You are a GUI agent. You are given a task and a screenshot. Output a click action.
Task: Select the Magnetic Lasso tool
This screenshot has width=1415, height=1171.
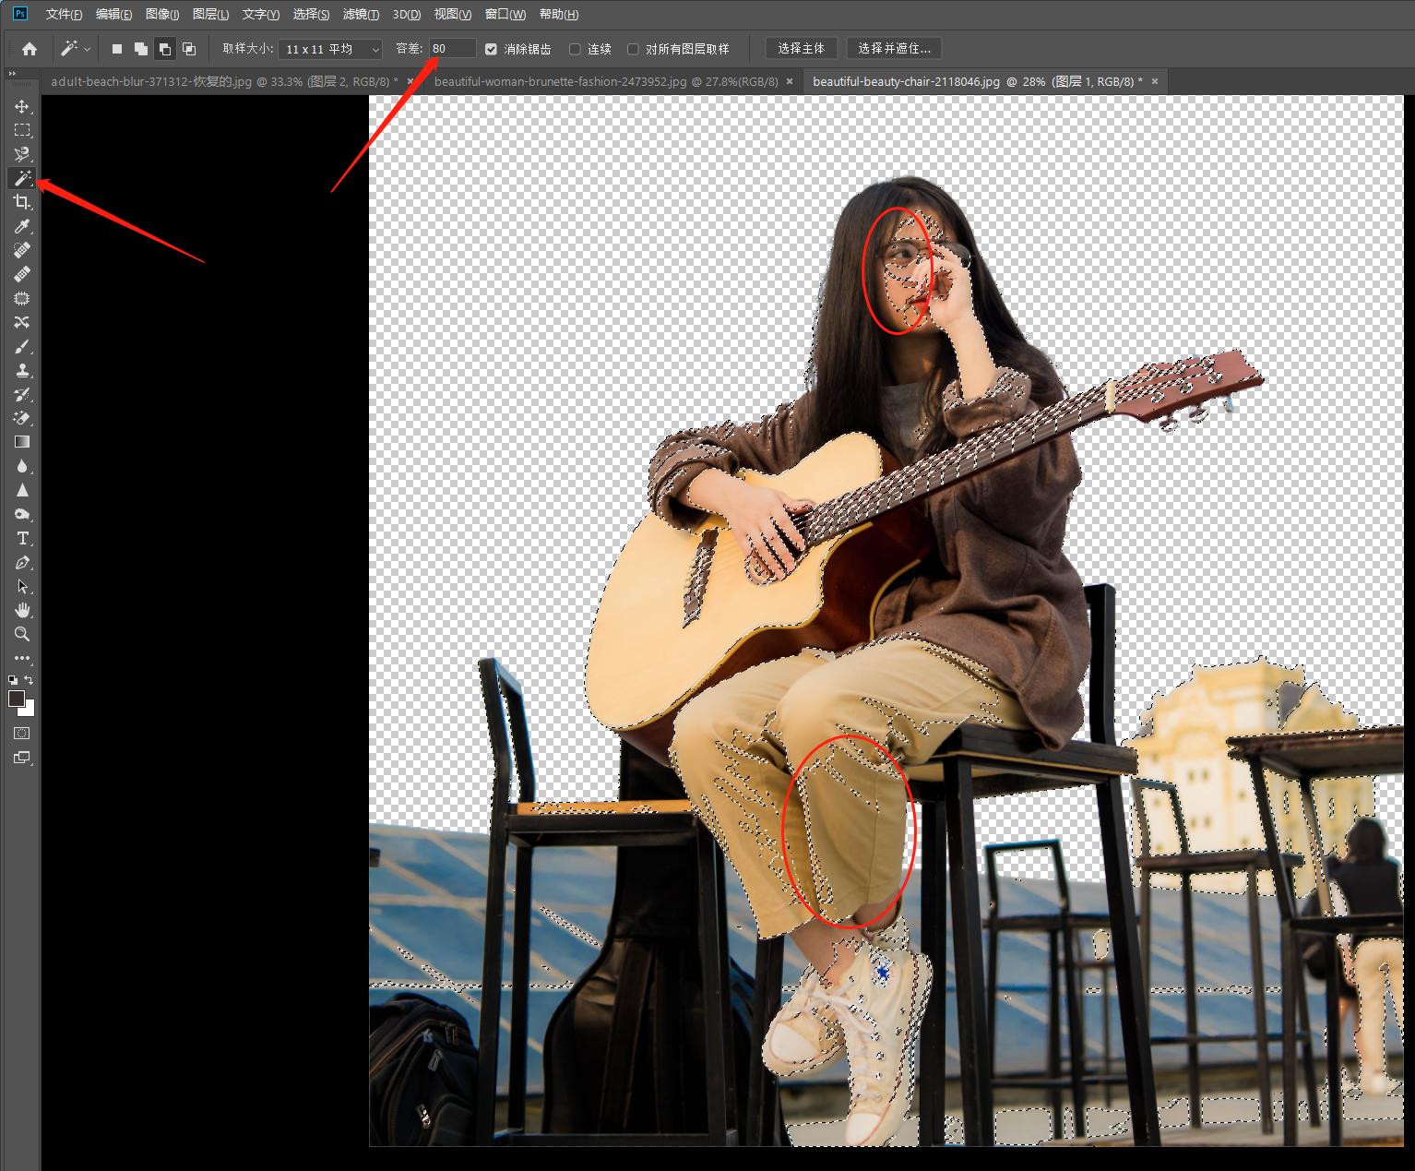[x=22, y=154]
